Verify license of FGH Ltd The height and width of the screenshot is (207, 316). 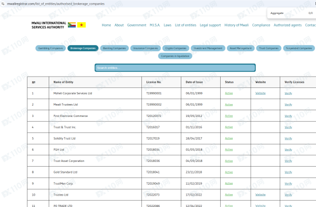click(x=288, y=150)
